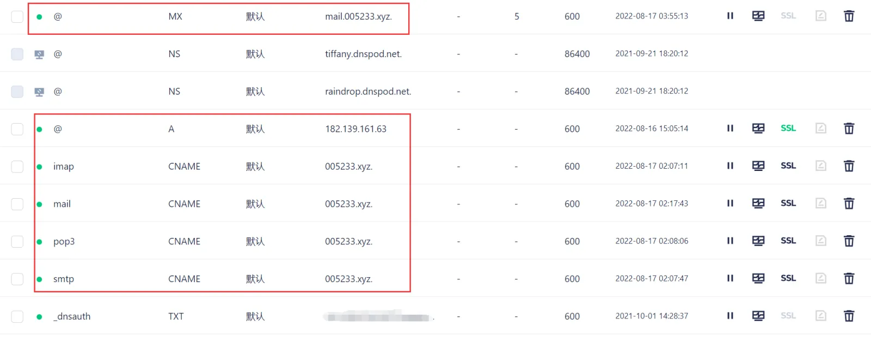Delete the MX record row
Image resolution: width=871 pixels, height=337 pixels.
click(x=849, y=16)
